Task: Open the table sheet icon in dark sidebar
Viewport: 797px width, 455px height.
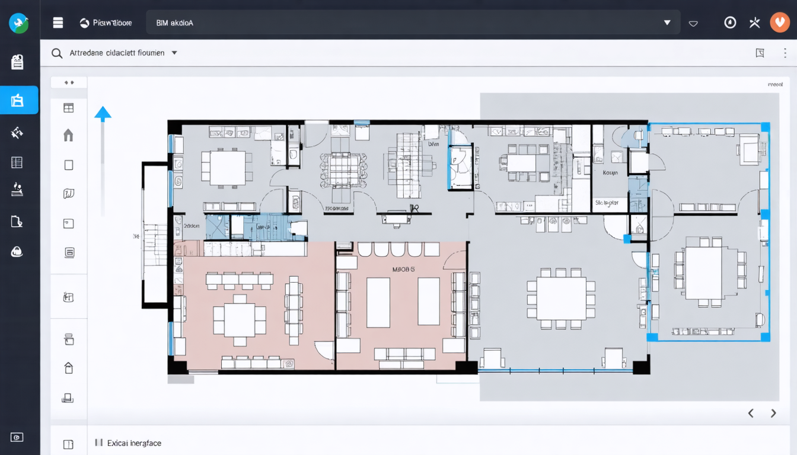Action: click(x=17, y=162)
